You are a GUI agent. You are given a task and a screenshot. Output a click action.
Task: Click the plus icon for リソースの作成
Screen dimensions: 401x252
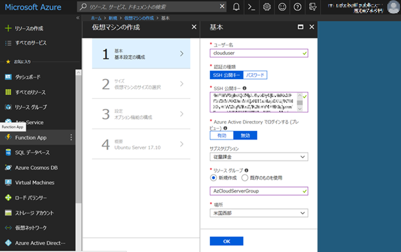tap(8, 28)
